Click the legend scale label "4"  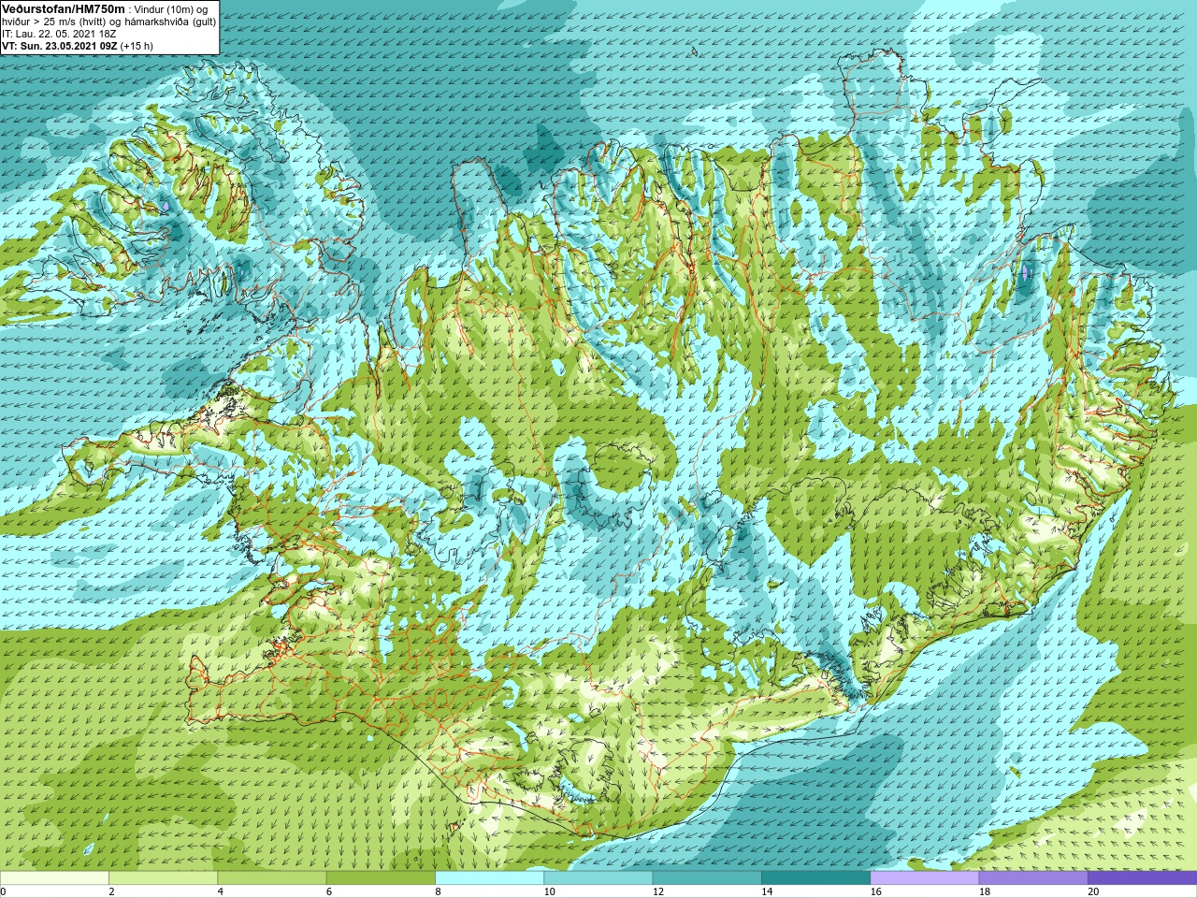[x=220, y=891]
